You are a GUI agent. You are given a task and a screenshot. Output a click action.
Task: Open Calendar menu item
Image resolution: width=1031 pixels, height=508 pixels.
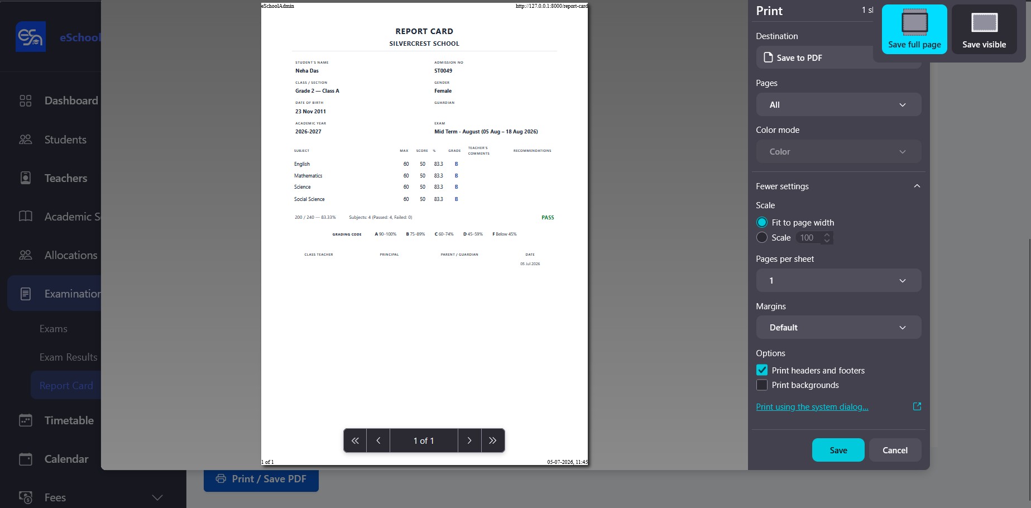point(66,459)
